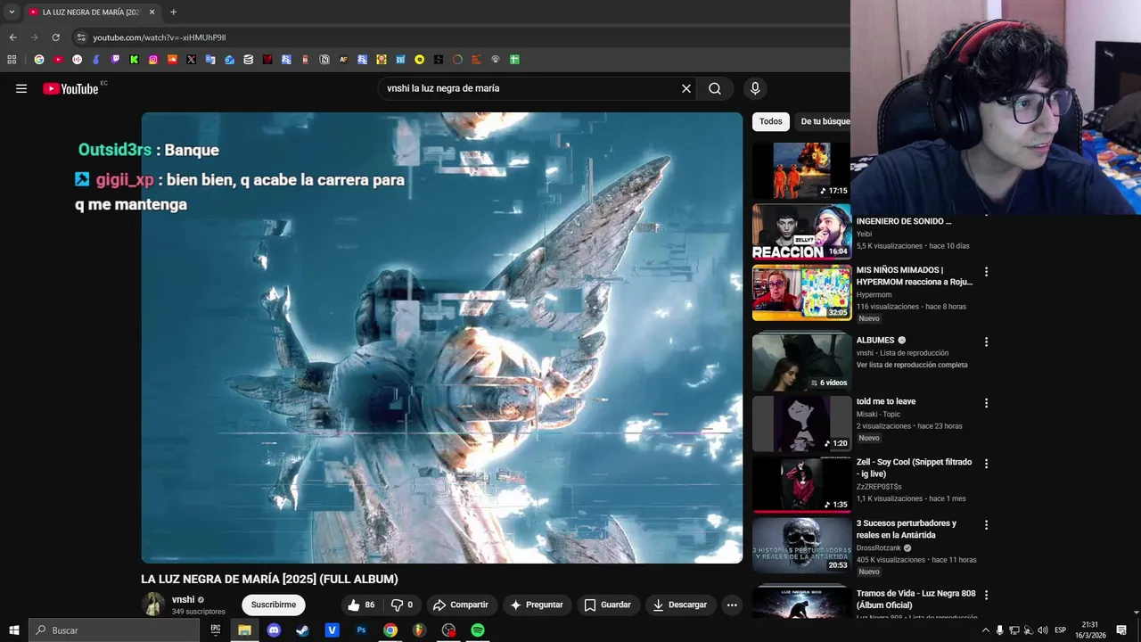The width and height of the screenshot is (1141, 642).
Task: Clear the search text with X
Action: pos(686,88)
